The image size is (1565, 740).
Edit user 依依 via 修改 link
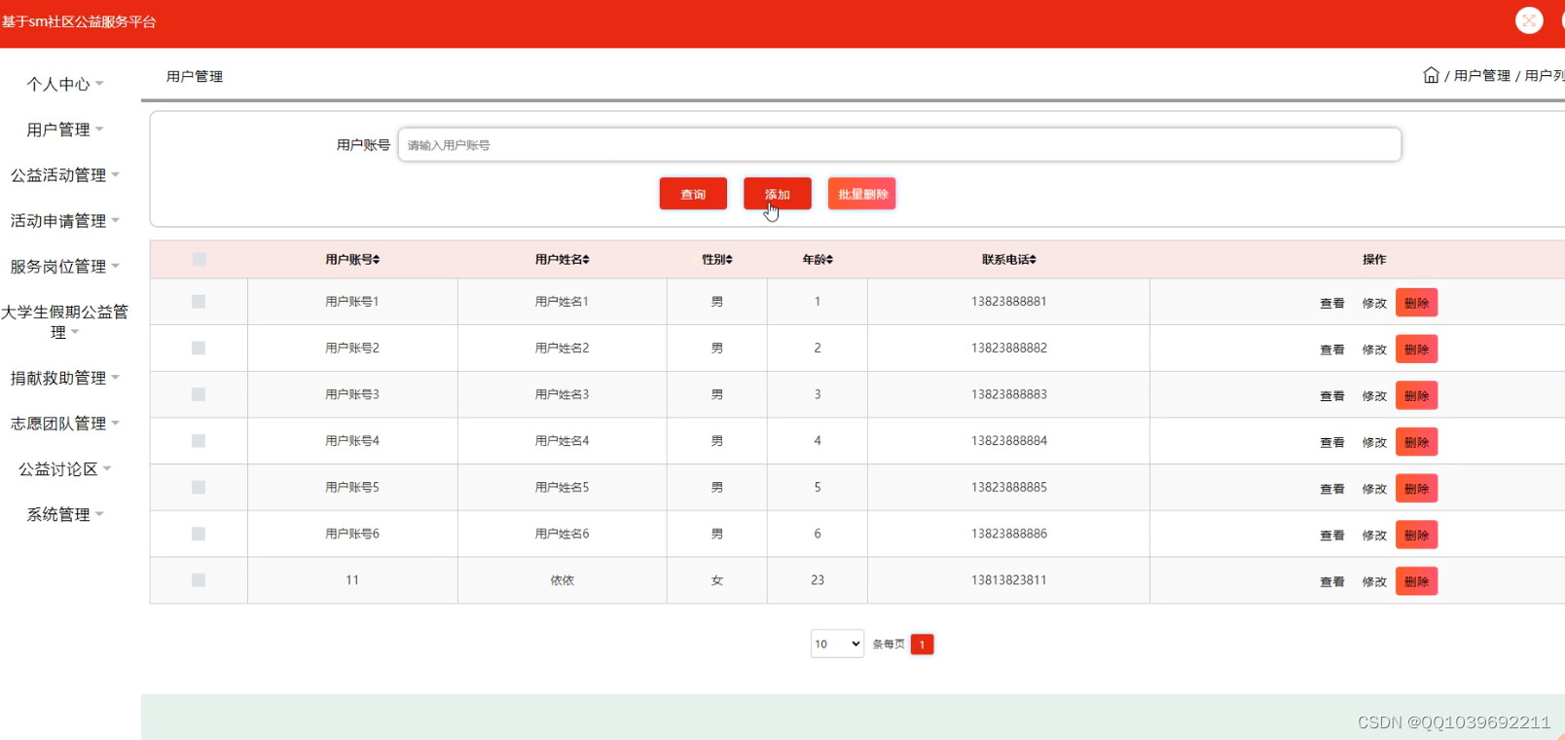click(1374, 582)
